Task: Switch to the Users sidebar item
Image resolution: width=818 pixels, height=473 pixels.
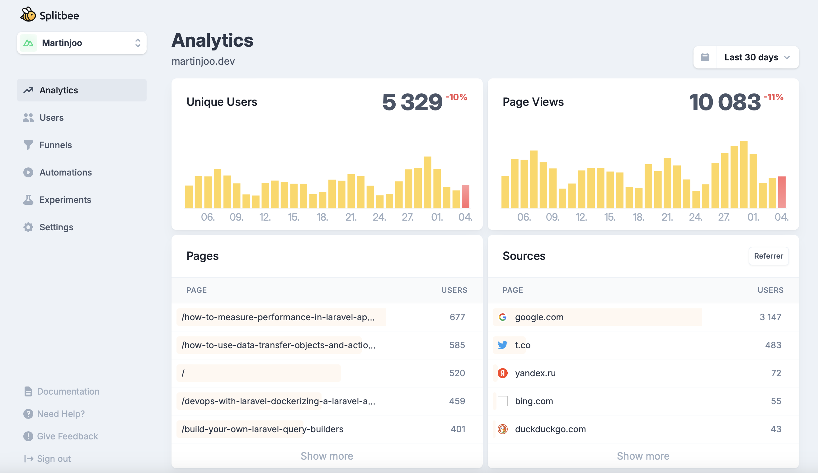Action: (x=51, y=117)
